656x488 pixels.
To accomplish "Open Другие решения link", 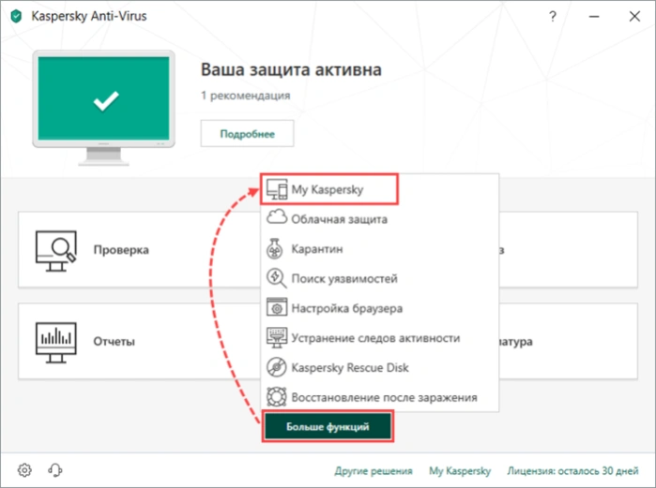I will (x=374, y=471).
